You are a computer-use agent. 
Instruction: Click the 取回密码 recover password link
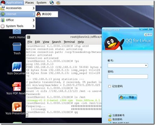[117, 119]
